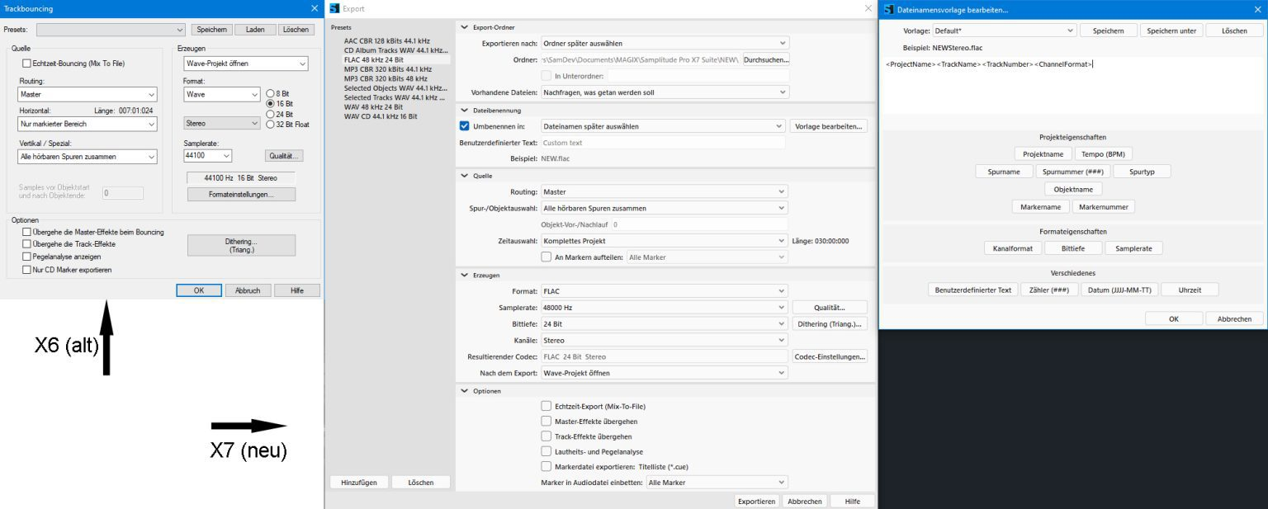Open Formateinstellungen in Trackbouncing
1268x509 pixels.
(x=241, y=195)
